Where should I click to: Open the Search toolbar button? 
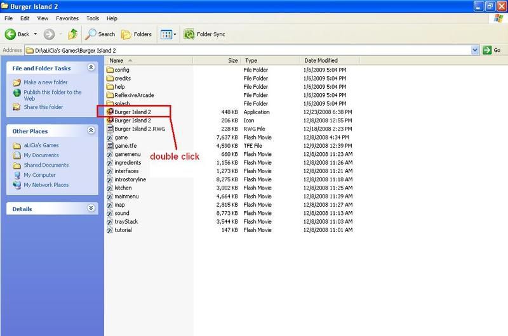[x=100, y=34]
